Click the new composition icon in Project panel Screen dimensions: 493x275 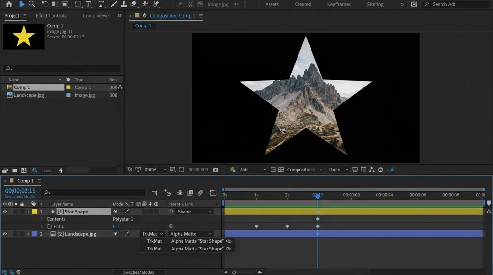[24, 170]
